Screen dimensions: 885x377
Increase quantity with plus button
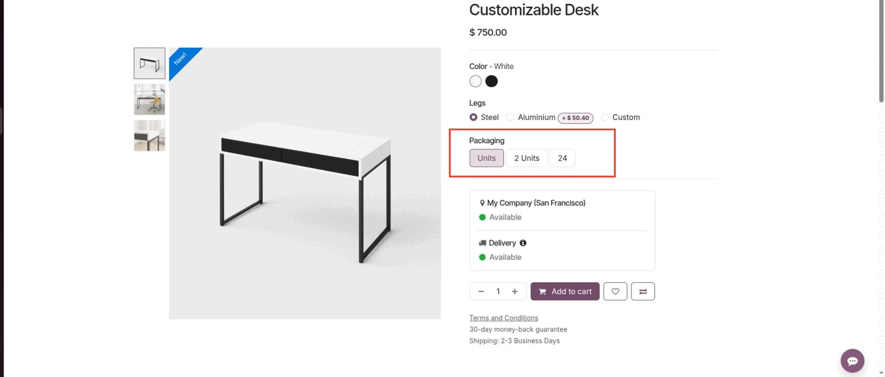(x=515, y=291)
